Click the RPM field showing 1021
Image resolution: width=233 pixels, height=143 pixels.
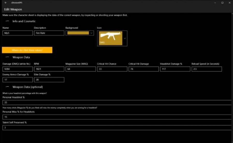tap(49, 69)
